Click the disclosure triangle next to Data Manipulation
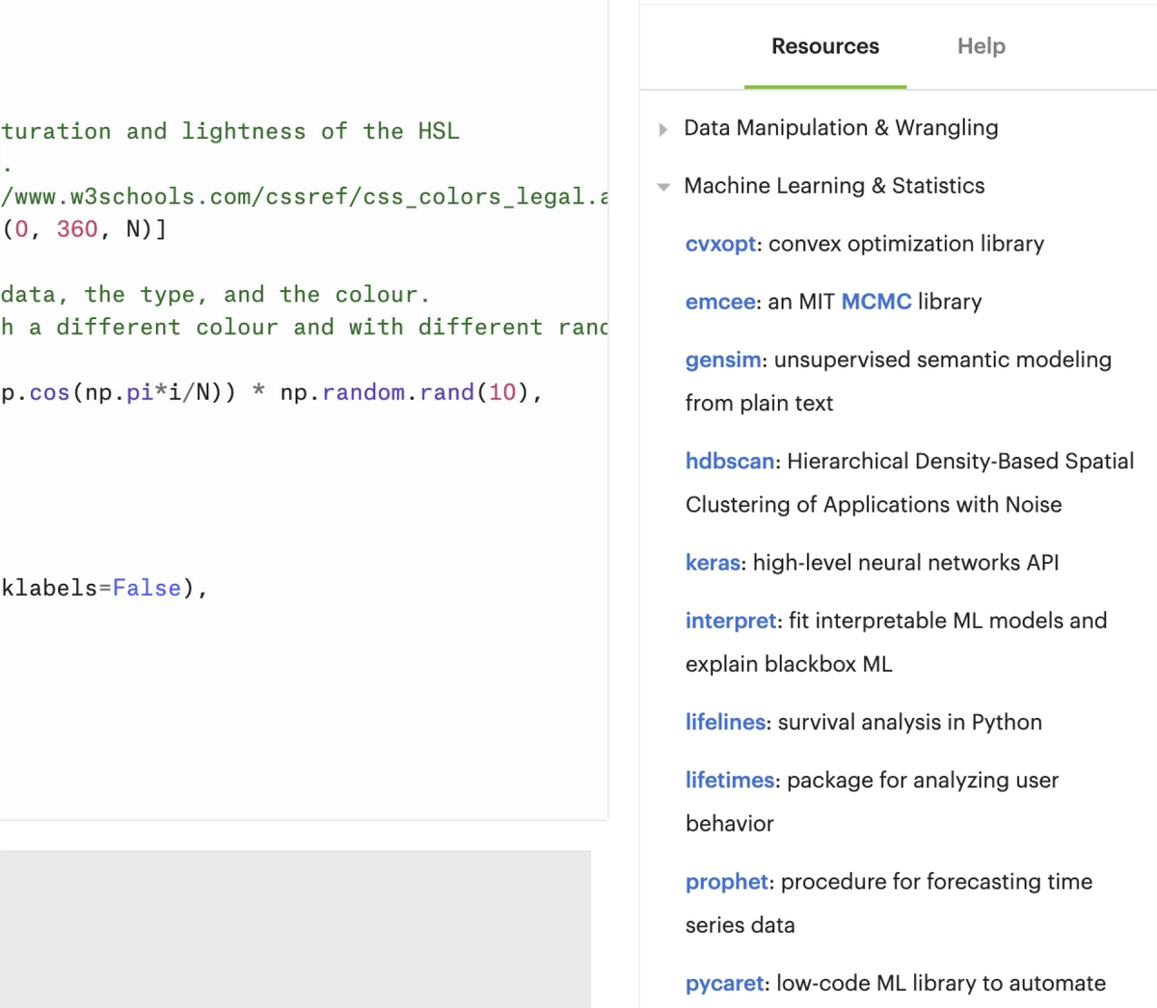Viewport: 1157px width, 1008px height. (x=663, y=128)
